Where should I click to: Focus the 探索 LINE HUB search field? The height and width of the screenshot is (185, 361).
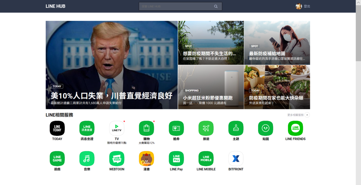180,6
